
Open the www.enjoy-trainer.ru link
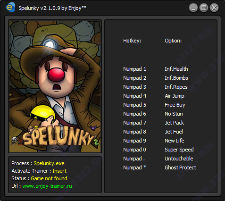click(47, 186)
